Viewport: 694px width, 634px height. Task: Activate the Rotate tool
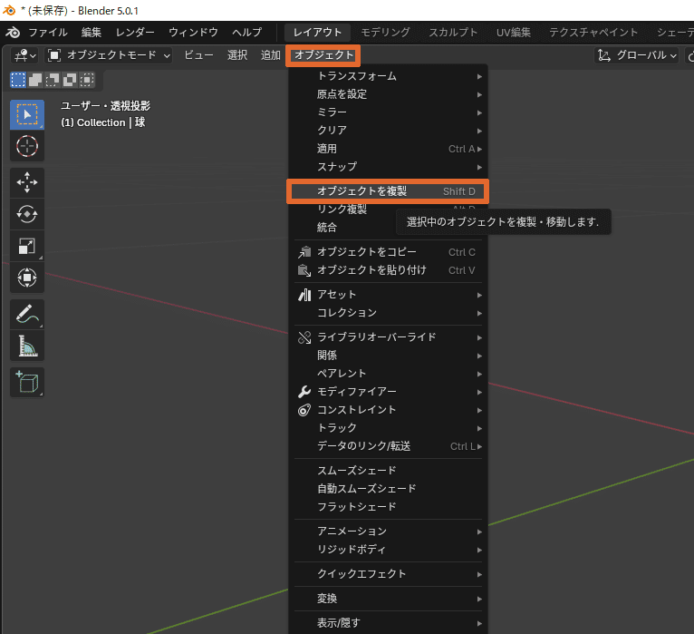(27, 214)
